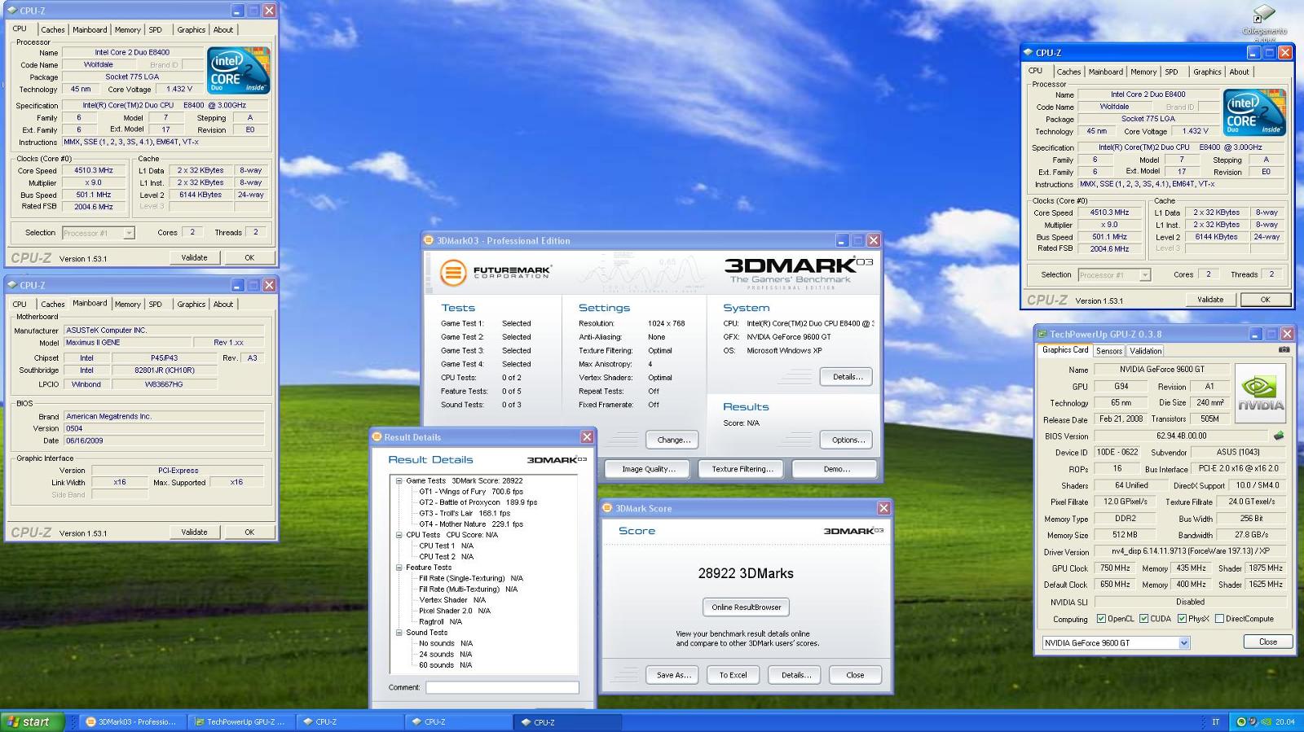Image resolution: width=1304 pixels, height=732 pixels.
Task: Click Details... in the 3DMark Score window
Action: pyautogui.click(x=795, y=675)
